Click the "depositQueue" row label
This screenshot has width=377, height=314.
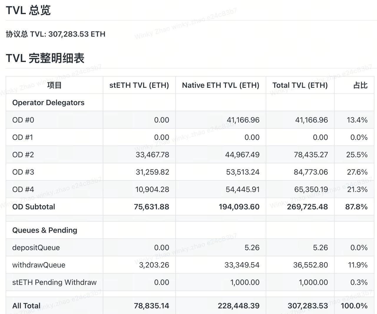pos(36,248)
